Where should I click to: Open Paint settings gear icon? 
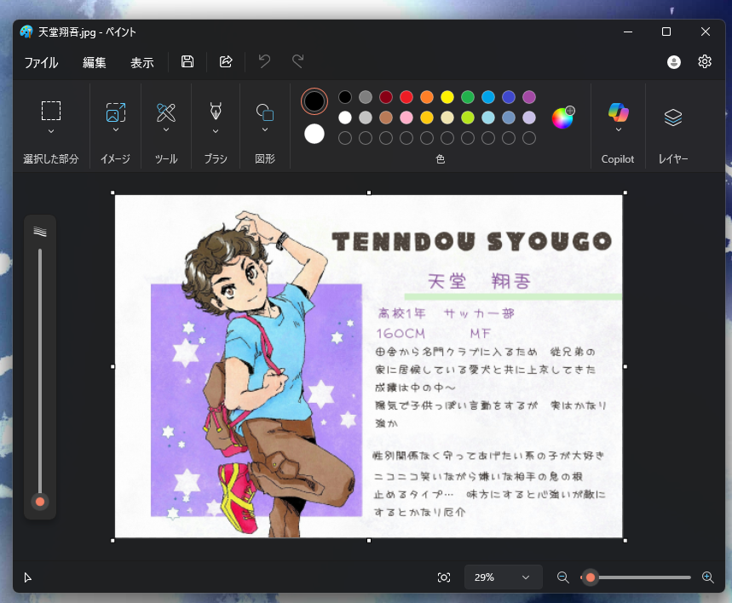coord(705,61)
